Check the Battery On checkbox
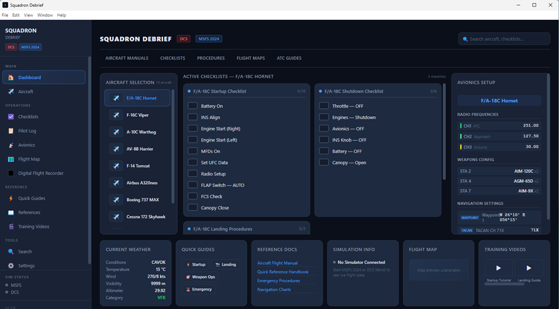The width and height of the screenshot is (559, 309). pyautogui.click(x=193, y=106)
